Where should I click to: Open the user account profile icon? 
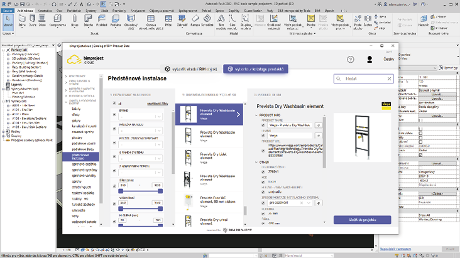370,60
